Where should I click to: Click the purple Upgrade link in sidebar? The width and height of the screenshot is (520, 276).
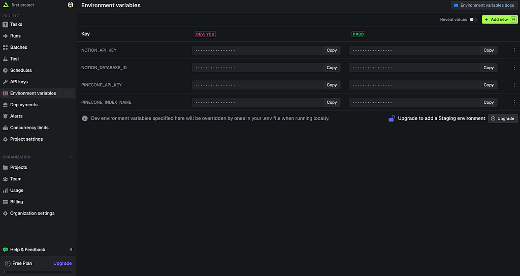62,263
